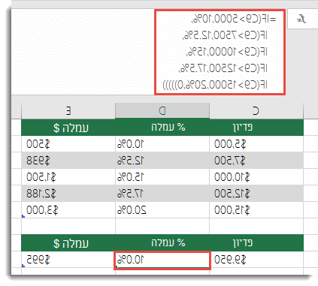Click the פדיון header in the upper table
The height and width of the screenshot is (286, 318).
click(x=256, y=128)
